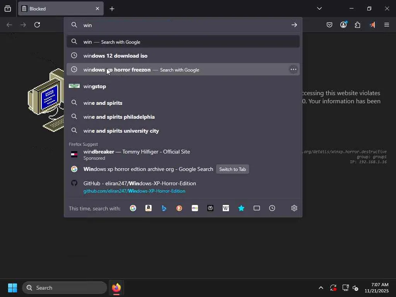Search bookmarks with the star icon

(241, 208)
